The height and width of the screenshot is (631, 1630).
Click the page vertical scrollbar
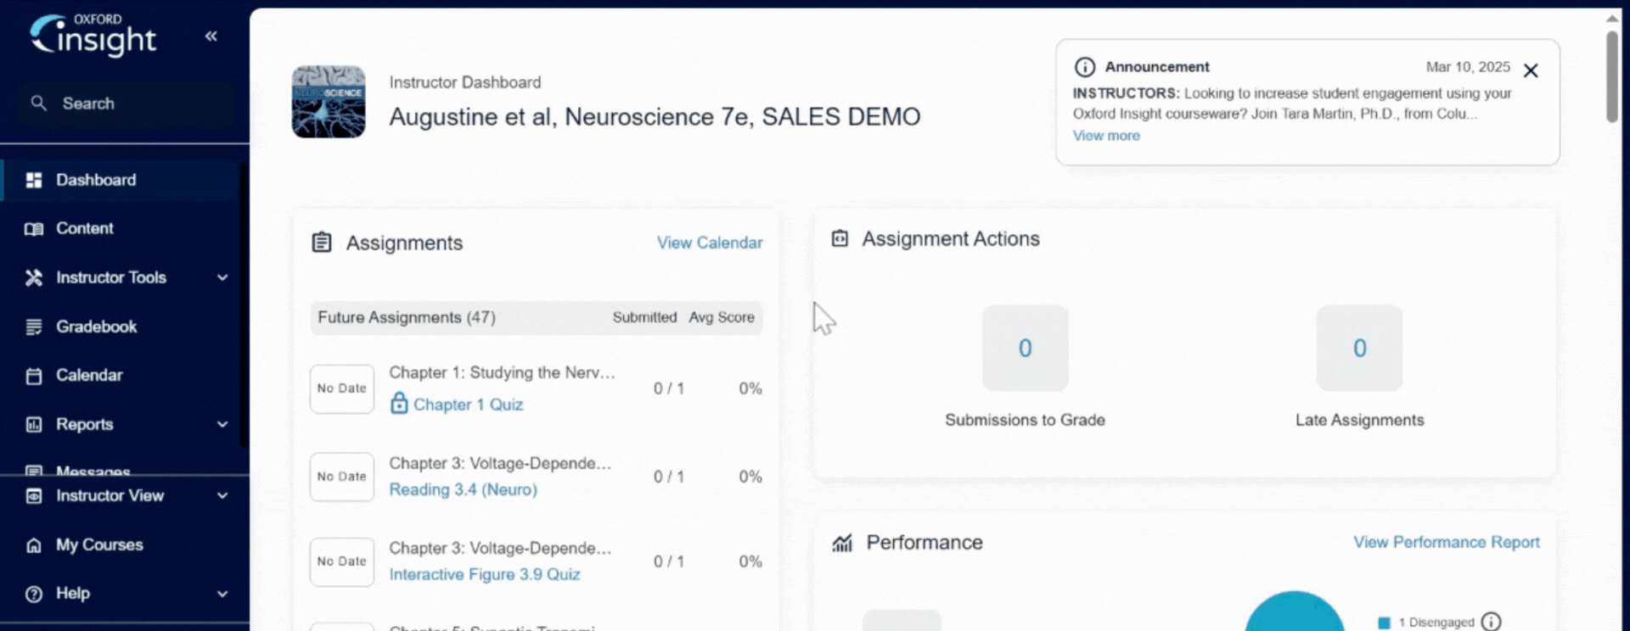click(x=1612, y=77)
